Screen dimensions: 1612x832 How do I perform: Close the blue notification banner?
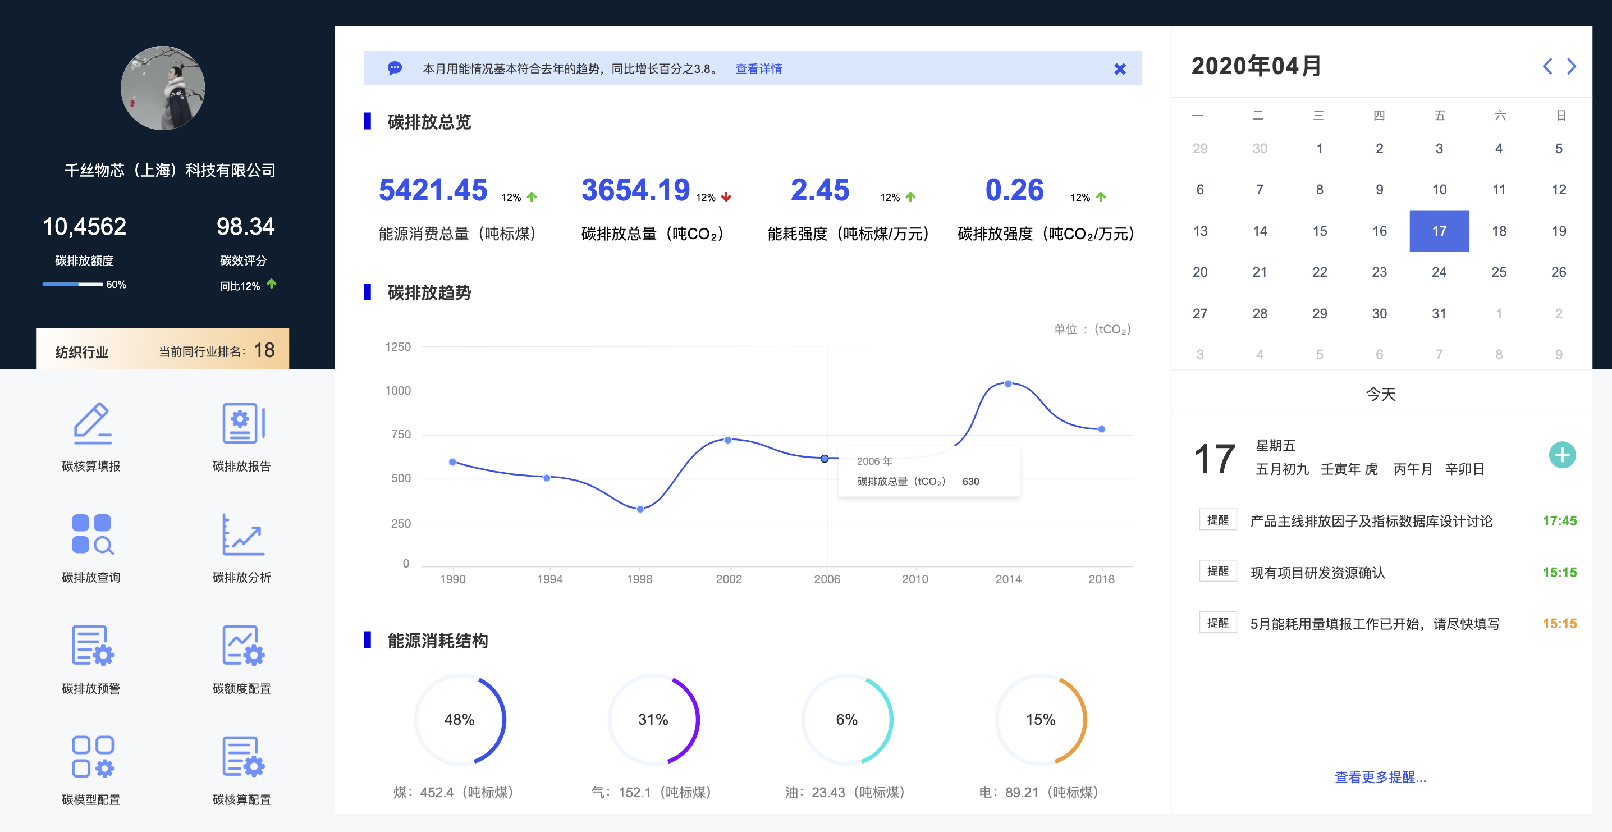coord(1120,69)
